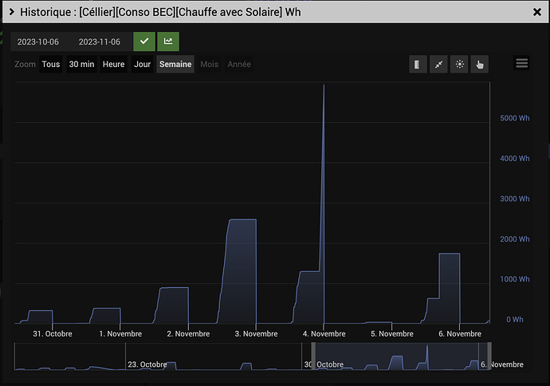Close the Historique dialog
The image size is (550, 386).
coord(537,12)
